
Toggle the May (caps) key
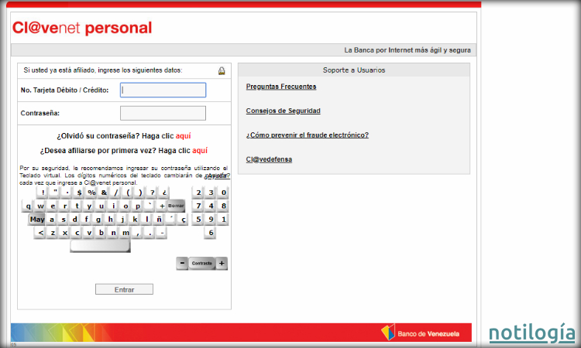click(x=36, y=220)
